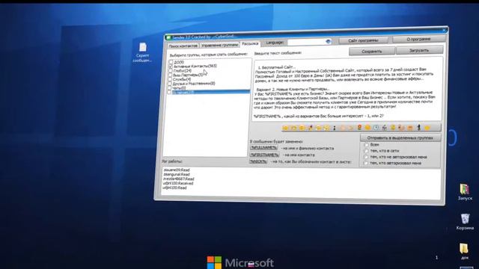Image resolution: width=479 pixels, height=269 pixels.
Task: Switch to 'Управление группами' tab
Action: pos(219,45)
